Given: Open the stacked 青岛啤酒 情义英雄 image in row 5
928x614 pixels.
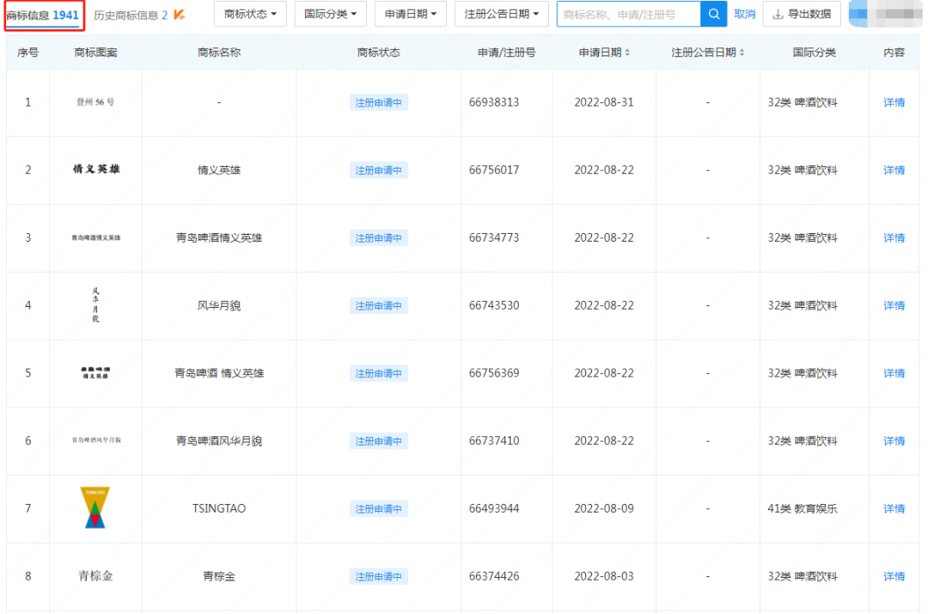Looking at the screenshot, I should tap(95, 372).
